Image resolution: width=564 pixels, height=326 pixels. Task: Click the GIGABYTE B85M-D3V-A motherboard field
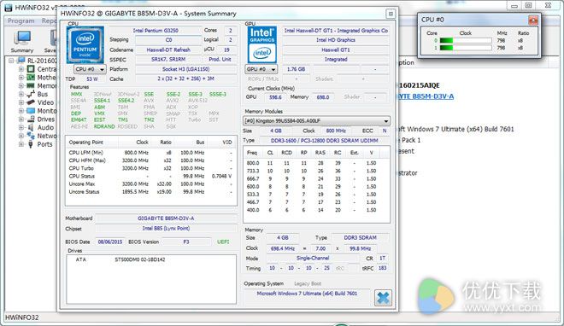166,218
